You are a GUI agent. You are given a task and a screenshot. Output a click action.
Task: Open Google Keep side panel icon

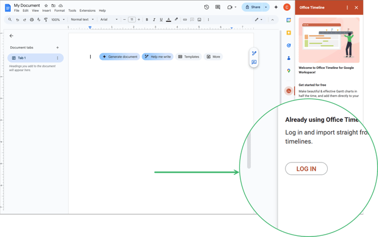click(x=288, y=33)
